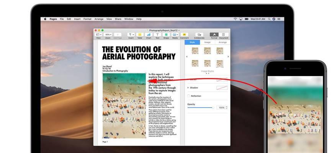The width and height of the screenshot is (332, 153).
Task: Select curled-shadow image style in bottom row
Action: (220, 63)
